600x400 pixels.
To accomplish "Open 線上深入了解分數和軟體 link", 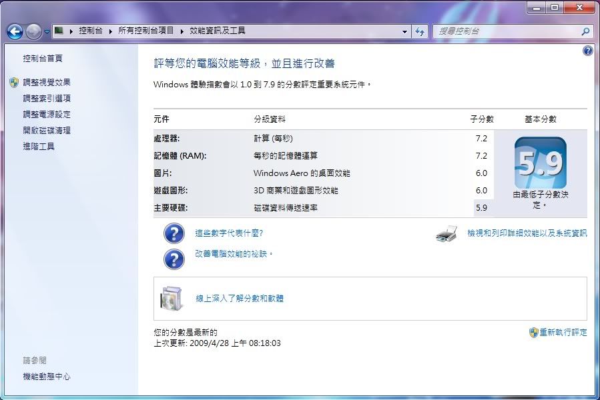I will click(240, 298).
